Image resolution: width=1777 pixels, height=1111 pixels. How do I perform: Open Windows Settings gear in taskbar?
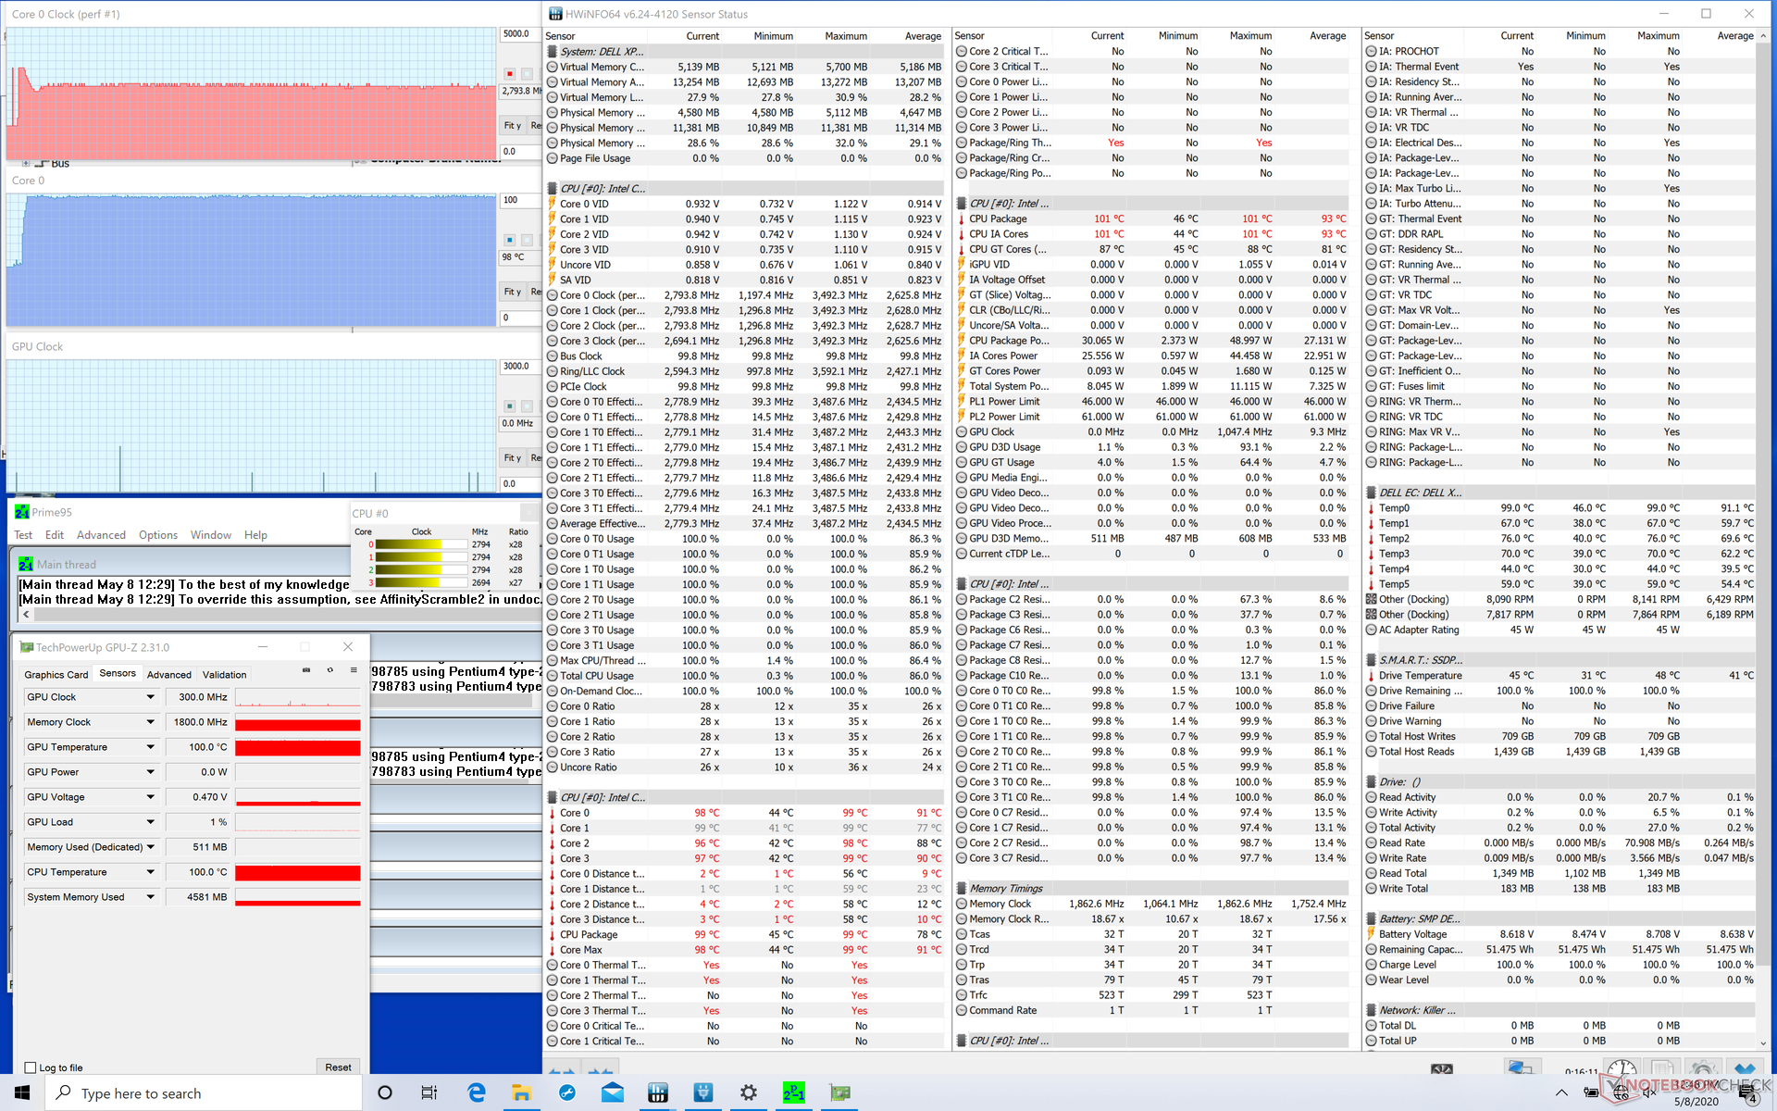(x=749, y=1092)
